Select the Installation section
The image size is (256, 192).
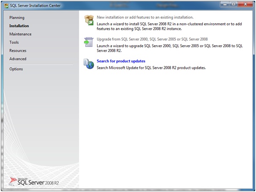[x=19, y=26]
